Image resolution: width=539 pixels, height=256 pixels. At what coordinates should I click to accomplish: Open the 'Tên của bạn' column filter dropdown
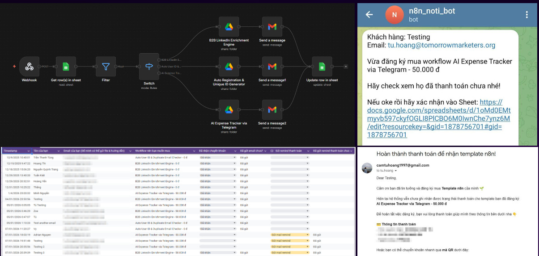[x=58, y=151]
